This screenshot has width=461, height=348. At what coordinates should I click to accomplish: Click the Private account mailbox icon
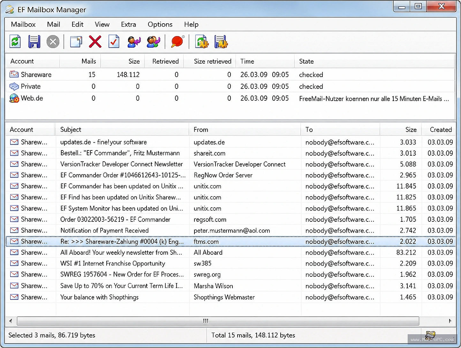[x=14, y=86]
